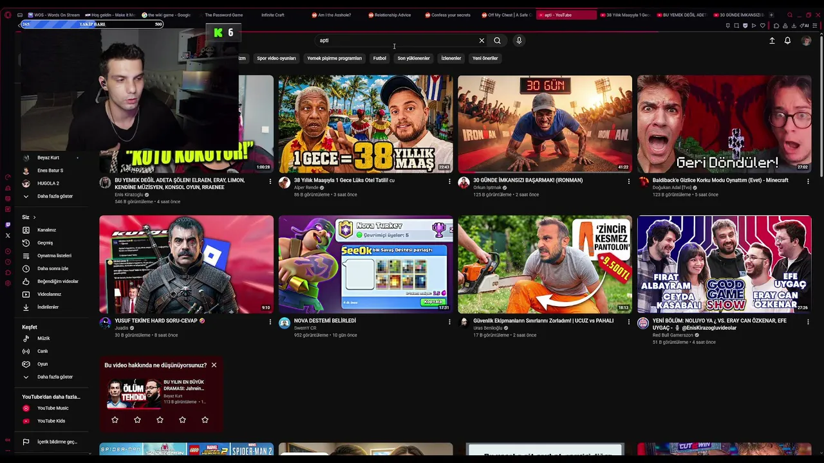Open more options for YUSUF TEKİN'E HARD video

[x=270, y=322]
